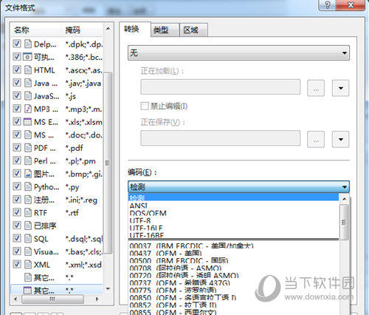
Task: Click the 已排序 file type icon
Action: click(28, 226)
